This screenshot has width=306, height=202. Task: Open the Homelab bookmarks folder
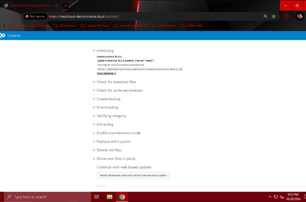coord(18,26)
